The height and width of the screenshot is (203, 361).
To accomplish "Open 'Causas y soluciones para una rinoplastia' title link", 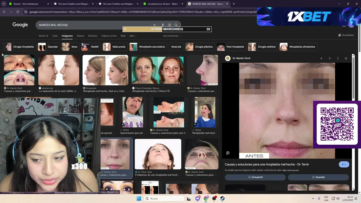I will pos(267,164).
